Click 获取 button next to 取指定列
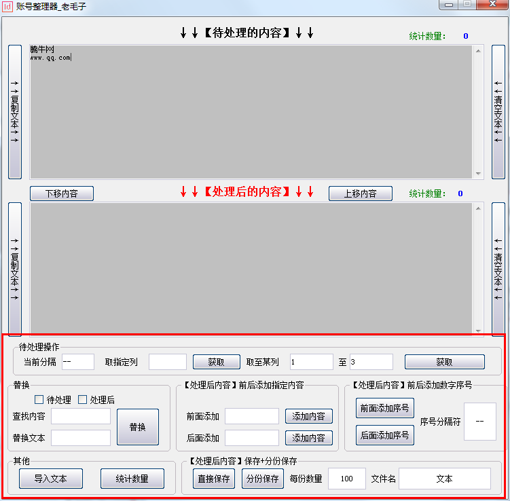510x501 pixels. 217,362
